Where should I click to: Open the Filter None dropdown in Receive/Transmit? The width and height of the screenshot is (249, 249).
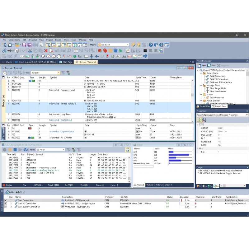[59, 73]
